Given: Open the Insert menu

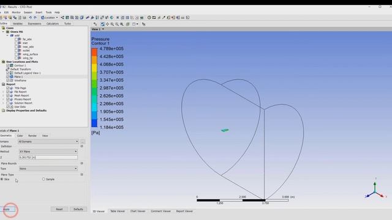Looking at the screenshot, I should 39,12.
